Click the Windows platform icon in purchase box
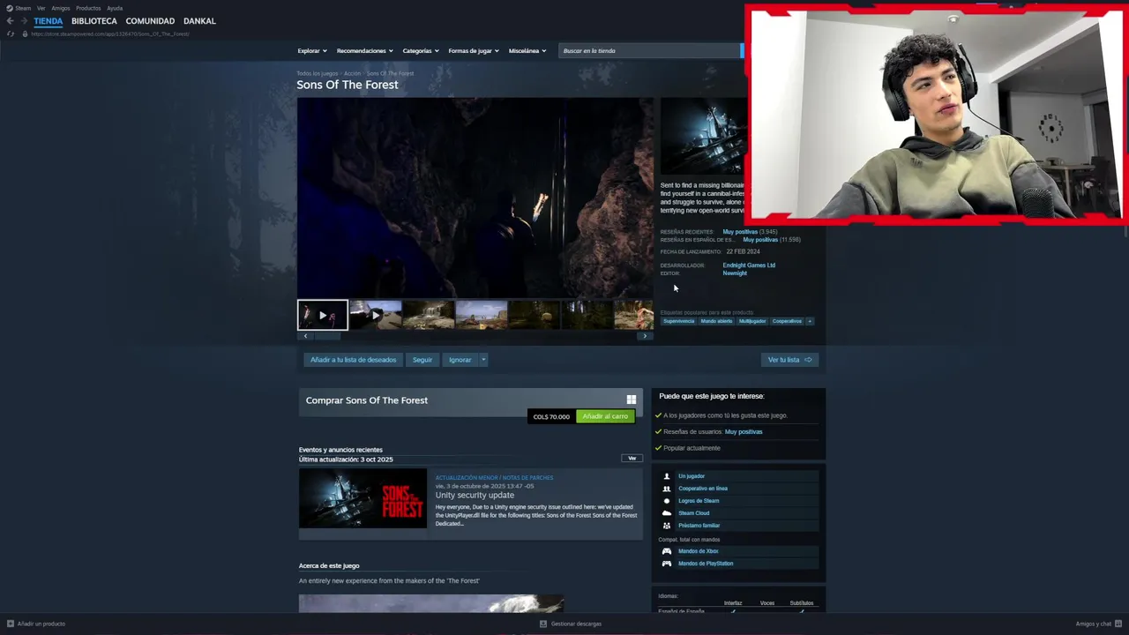 click(x=631, y=400)
